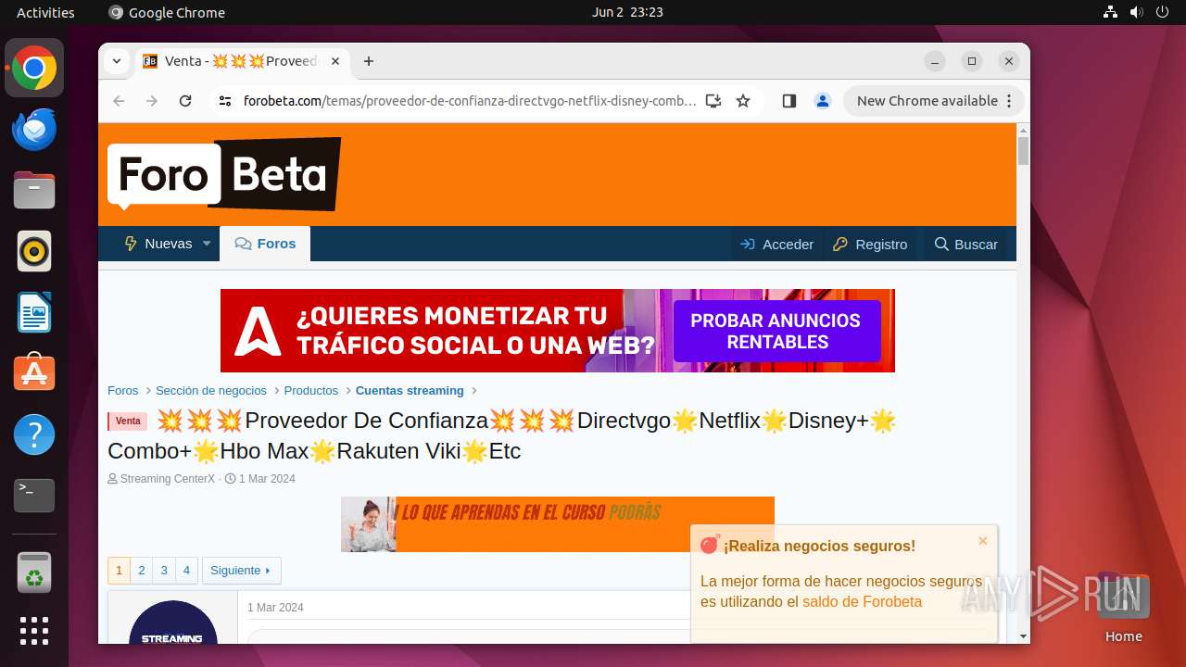Click the Probar anuncios rentables button

click(776, 331)
